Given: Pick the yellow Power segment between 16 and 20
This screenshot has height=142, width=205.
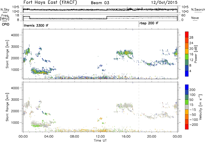Looking at the screenshot, I should pos(187,51).
